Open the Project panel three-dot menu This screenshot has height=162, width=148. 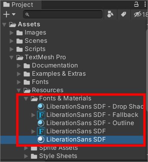pyautogui.click(x=145, y=4)
